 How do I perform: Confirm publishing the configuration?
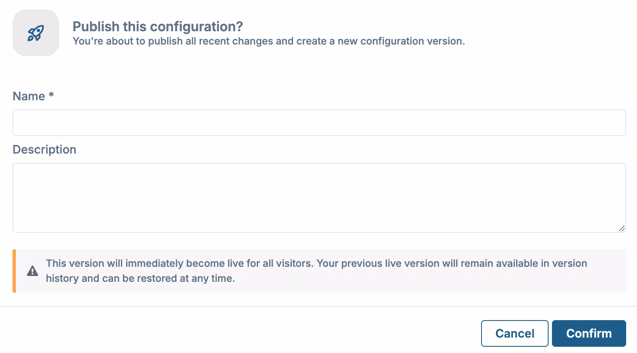(x=589, y=333)
